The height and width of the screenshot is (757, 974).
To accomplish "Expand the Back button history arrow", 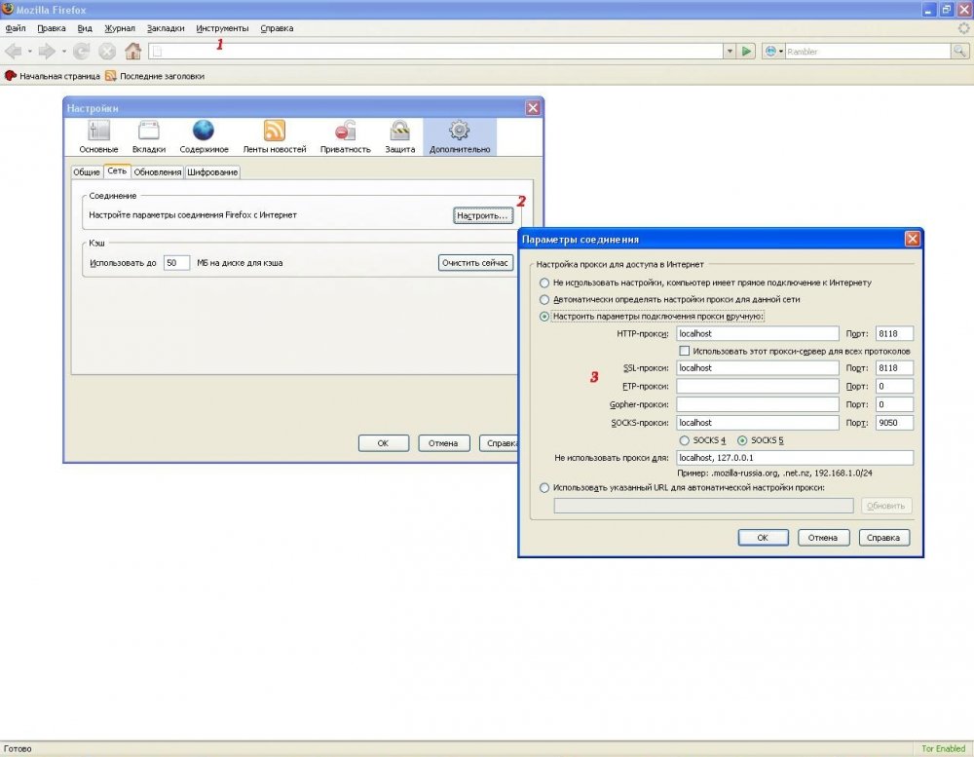I will (29, 51).
